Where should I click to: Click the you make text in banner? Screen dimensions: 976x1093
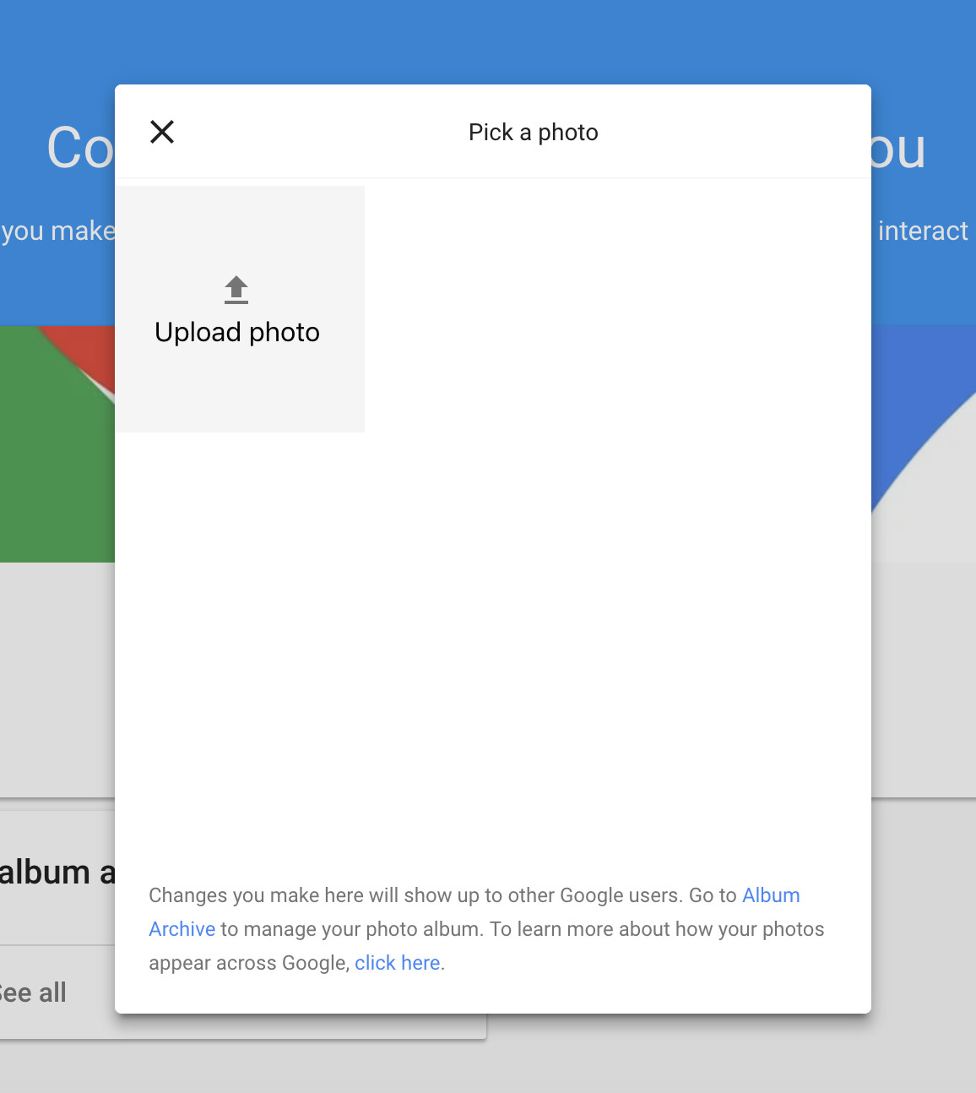(x=57, y=231)
